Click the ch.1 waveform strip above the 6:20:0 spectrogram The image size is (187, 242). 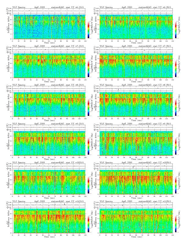(49, 11)
